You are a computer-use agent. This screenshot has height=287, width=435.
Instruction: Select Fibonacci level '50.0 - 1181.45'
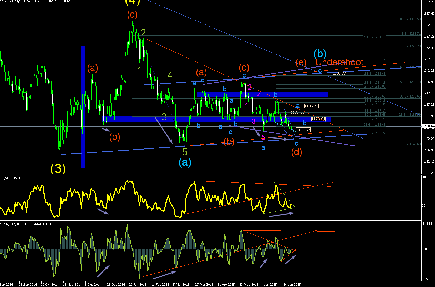tap(375, 114)
